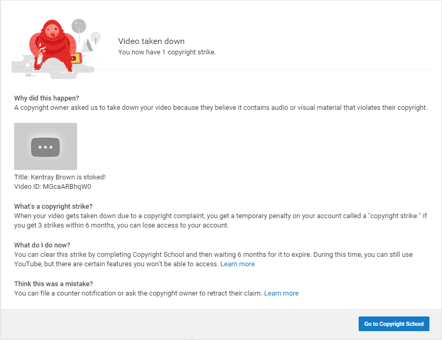The image size is (442, 340).
Task: Click the 'Think this was a mistake?' heading
Action: [53, 284]
